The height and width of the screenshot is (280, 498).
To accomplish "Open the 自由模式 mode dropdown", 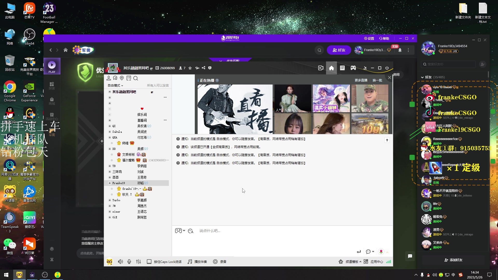I will (x=115, y=86).
